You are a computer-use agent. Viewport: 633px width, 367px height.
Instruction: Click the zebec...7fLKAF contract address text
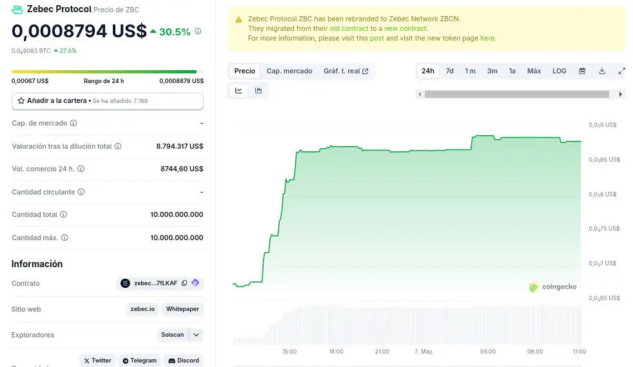click(155, 283)
